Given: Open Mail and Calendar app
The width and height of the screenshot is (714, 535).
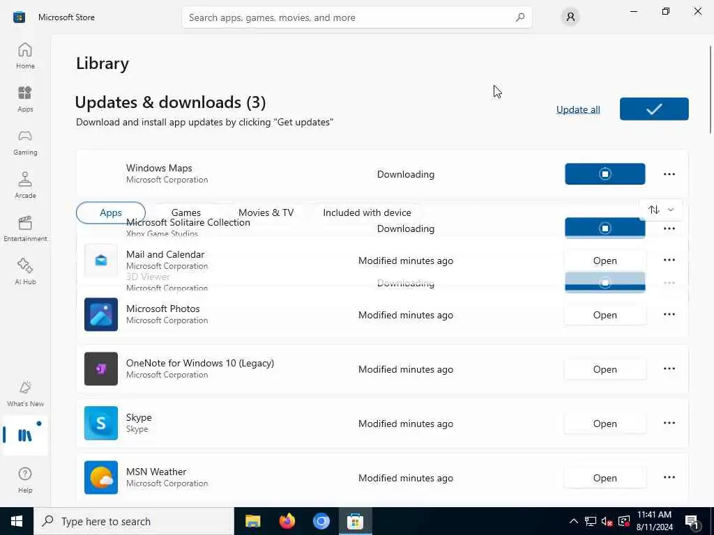Looking at the screenshot, I should point(605,261).
